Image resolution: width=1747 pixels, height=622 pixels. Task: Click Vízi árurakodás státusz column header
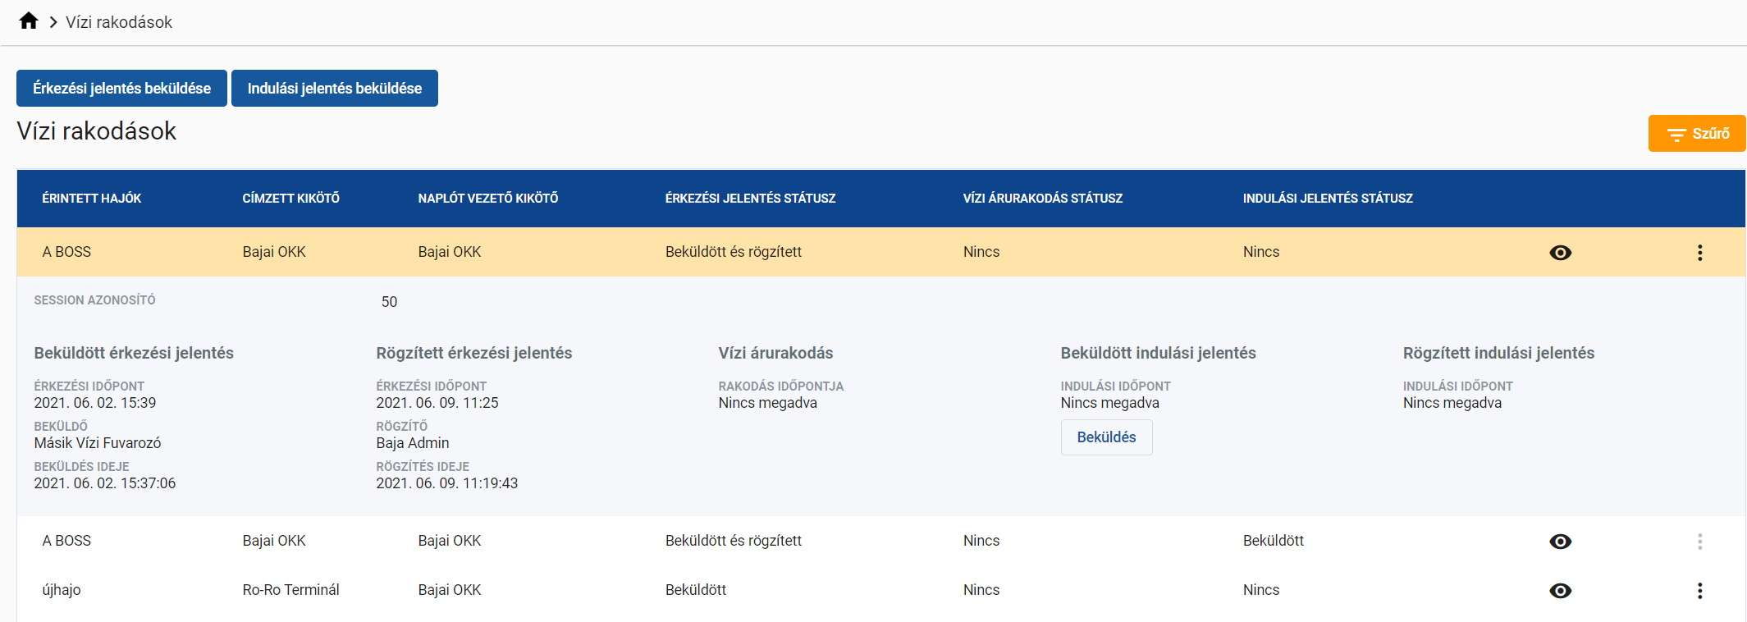tap(1042, 199)
